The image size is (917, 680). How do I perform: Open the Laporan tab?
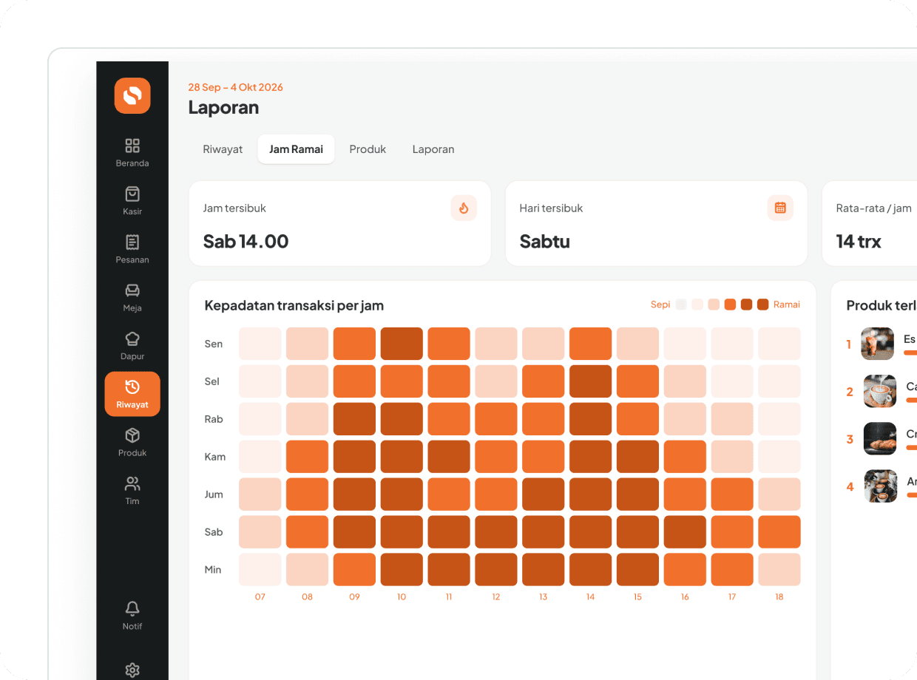[x=433, y=149]
